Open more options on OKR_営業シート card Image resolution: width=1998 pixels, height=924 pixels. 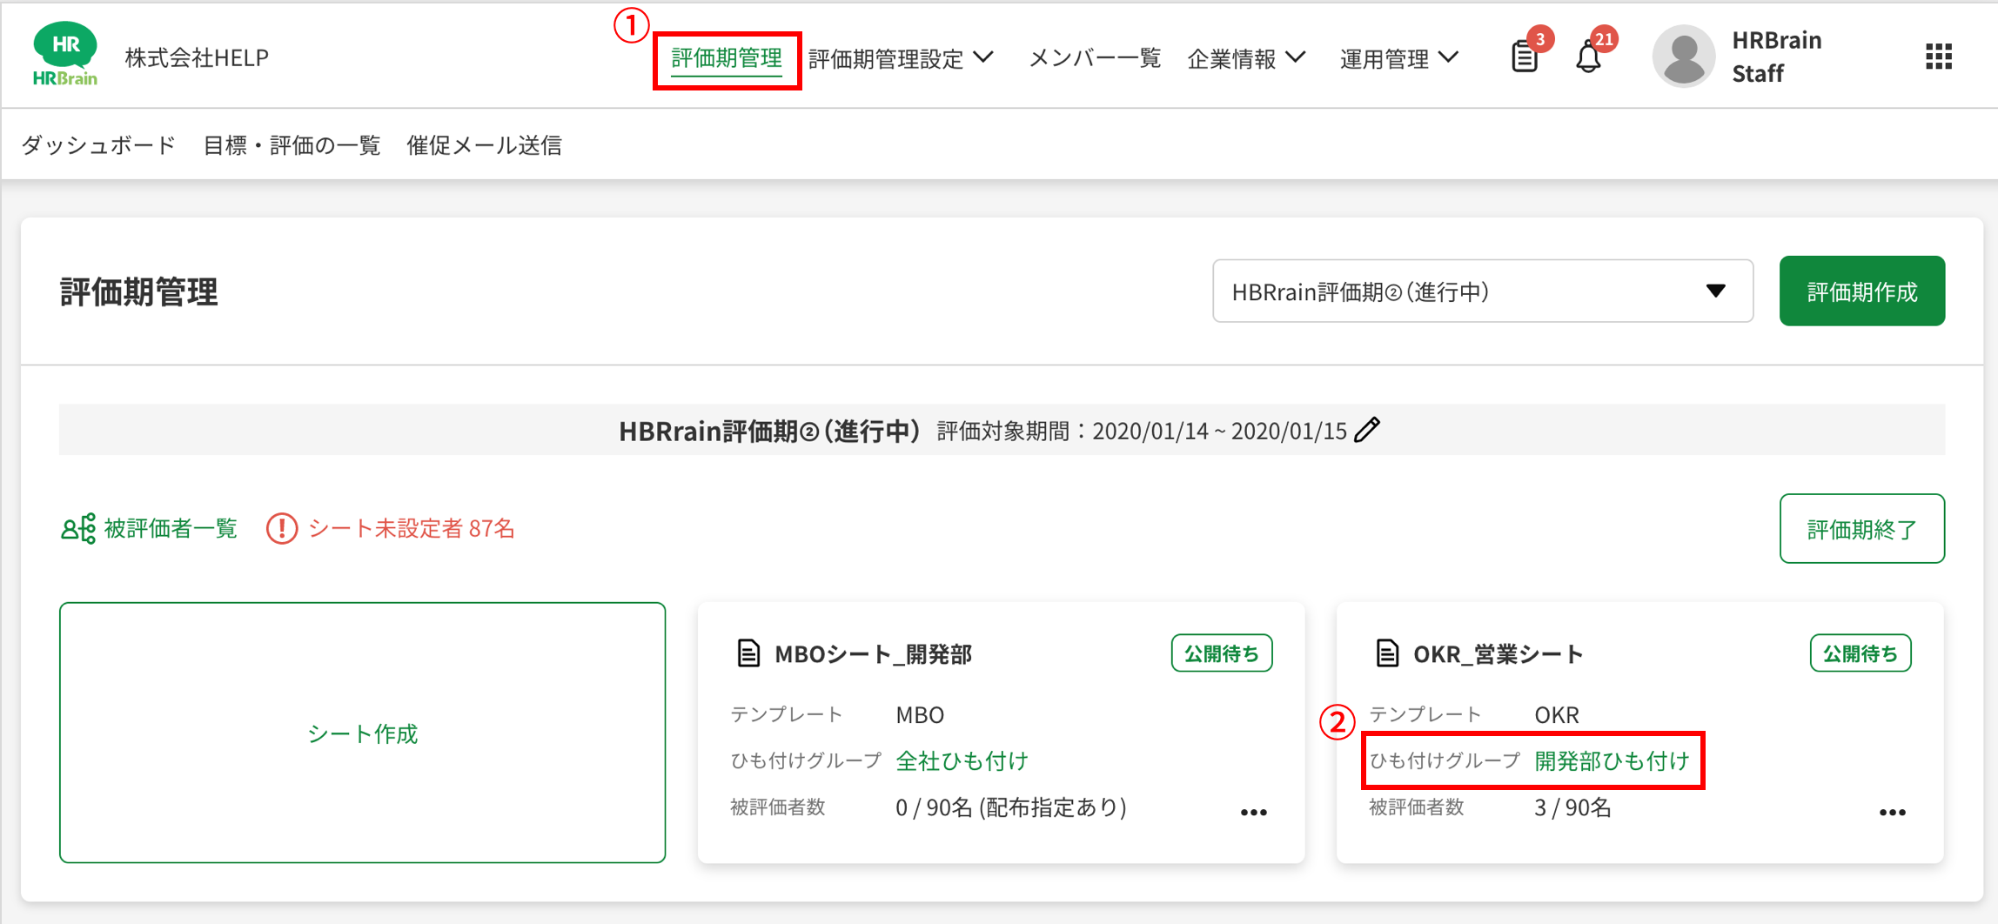tap(1893, 813)
